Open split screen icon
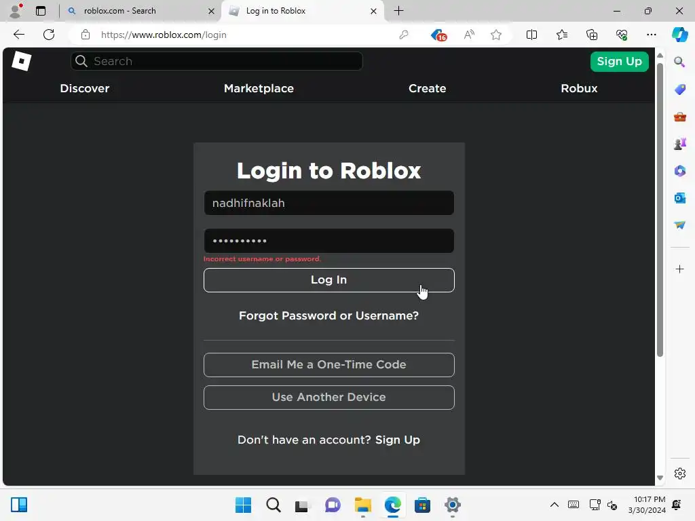The image size is (695, 521). click(531, 35)
